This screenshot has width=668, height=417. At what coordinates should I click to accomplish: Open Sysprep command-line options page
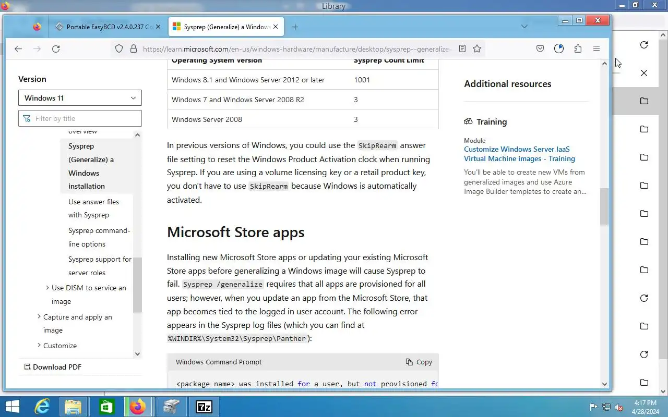coord(99,237)
